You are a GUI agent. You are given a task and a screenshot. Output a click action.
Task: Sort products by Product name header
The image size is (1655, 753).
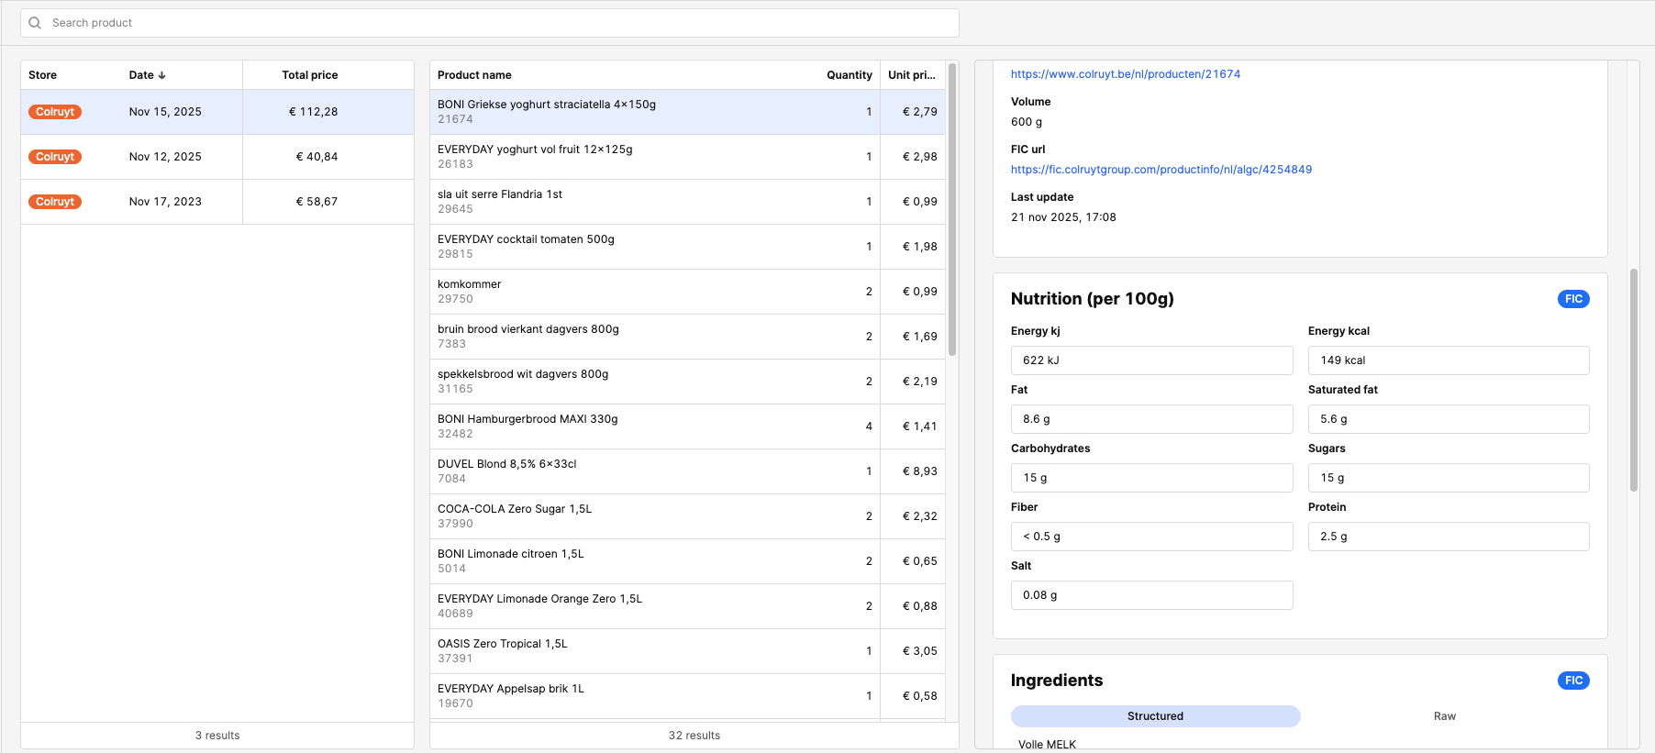(474, 75)
